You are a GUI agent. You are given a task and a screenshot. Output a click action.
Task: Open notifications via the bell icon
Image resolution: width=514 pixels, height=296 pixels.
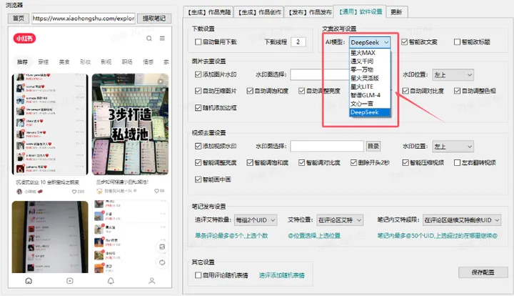click(111, 281)
